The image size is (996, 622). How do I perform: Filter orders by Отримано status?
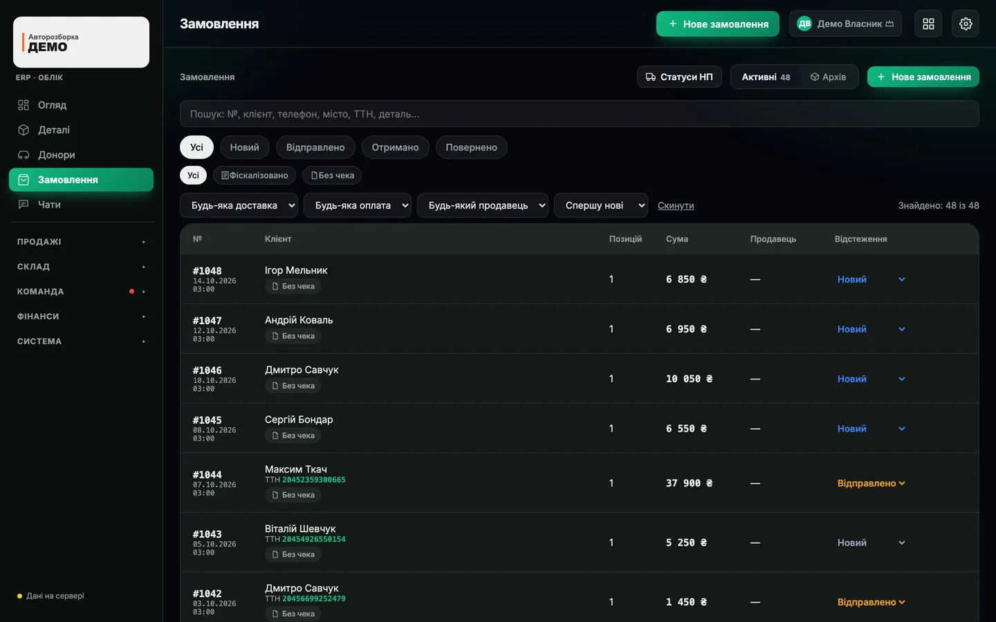point(395,147)
